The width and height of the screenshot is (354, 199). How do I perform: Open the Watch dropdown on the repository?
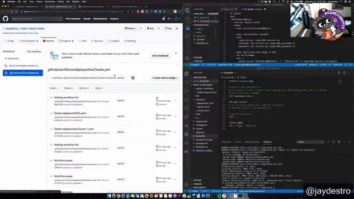pyautogui.click(x=131, y=28)
